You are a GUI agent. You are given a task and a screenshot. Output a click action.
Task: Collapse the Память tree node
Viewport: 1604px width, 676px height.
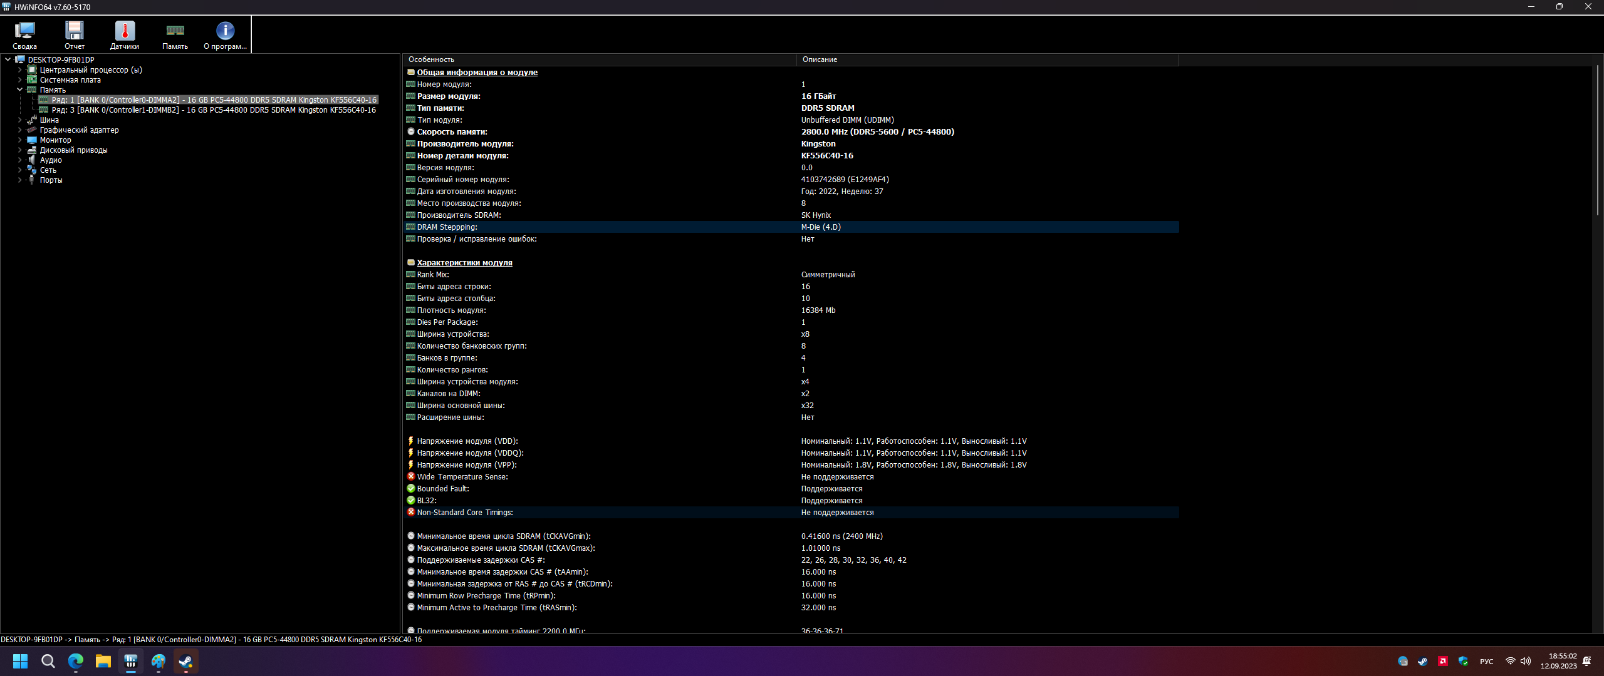click(x=19, y=90)
